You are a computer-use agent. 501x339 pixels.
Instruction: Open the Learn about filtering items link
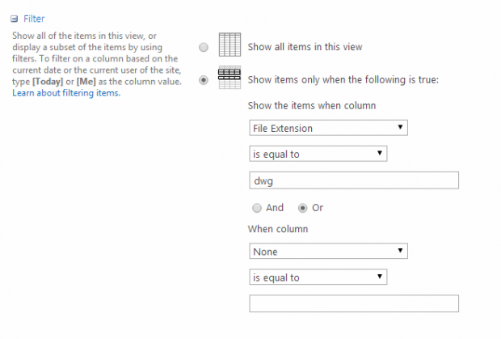click(65, 93)
